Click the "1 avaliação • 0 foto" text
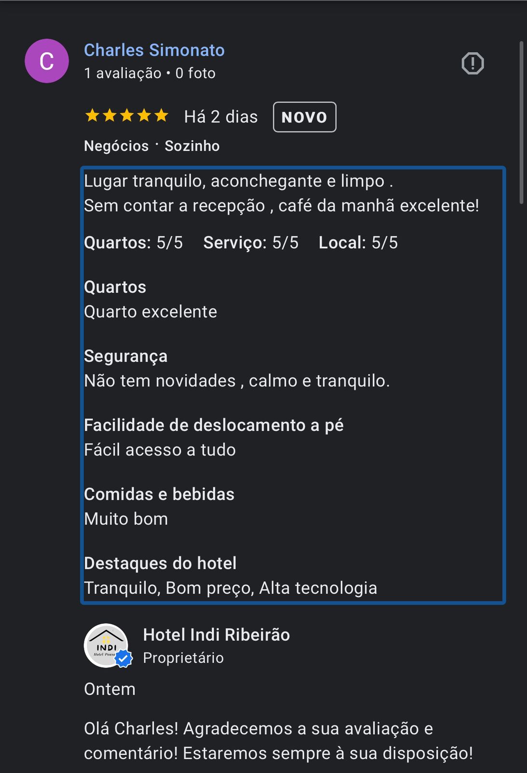Viewport: 527px width, 773px height. coord(150,73)
